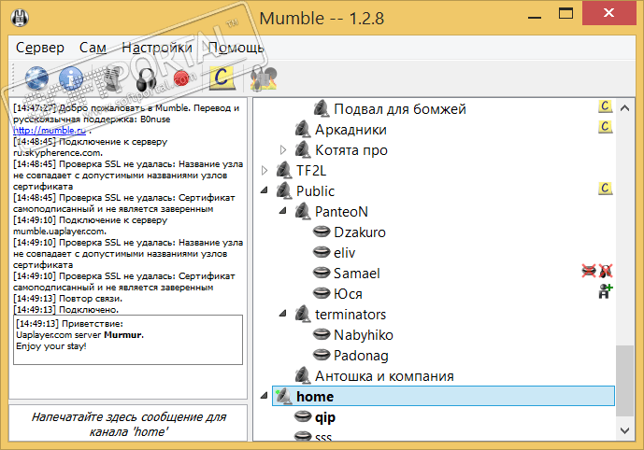Click the home channel speaker icon
The width and height of the screenshot is (644, 450).
[x=283, y=396]
